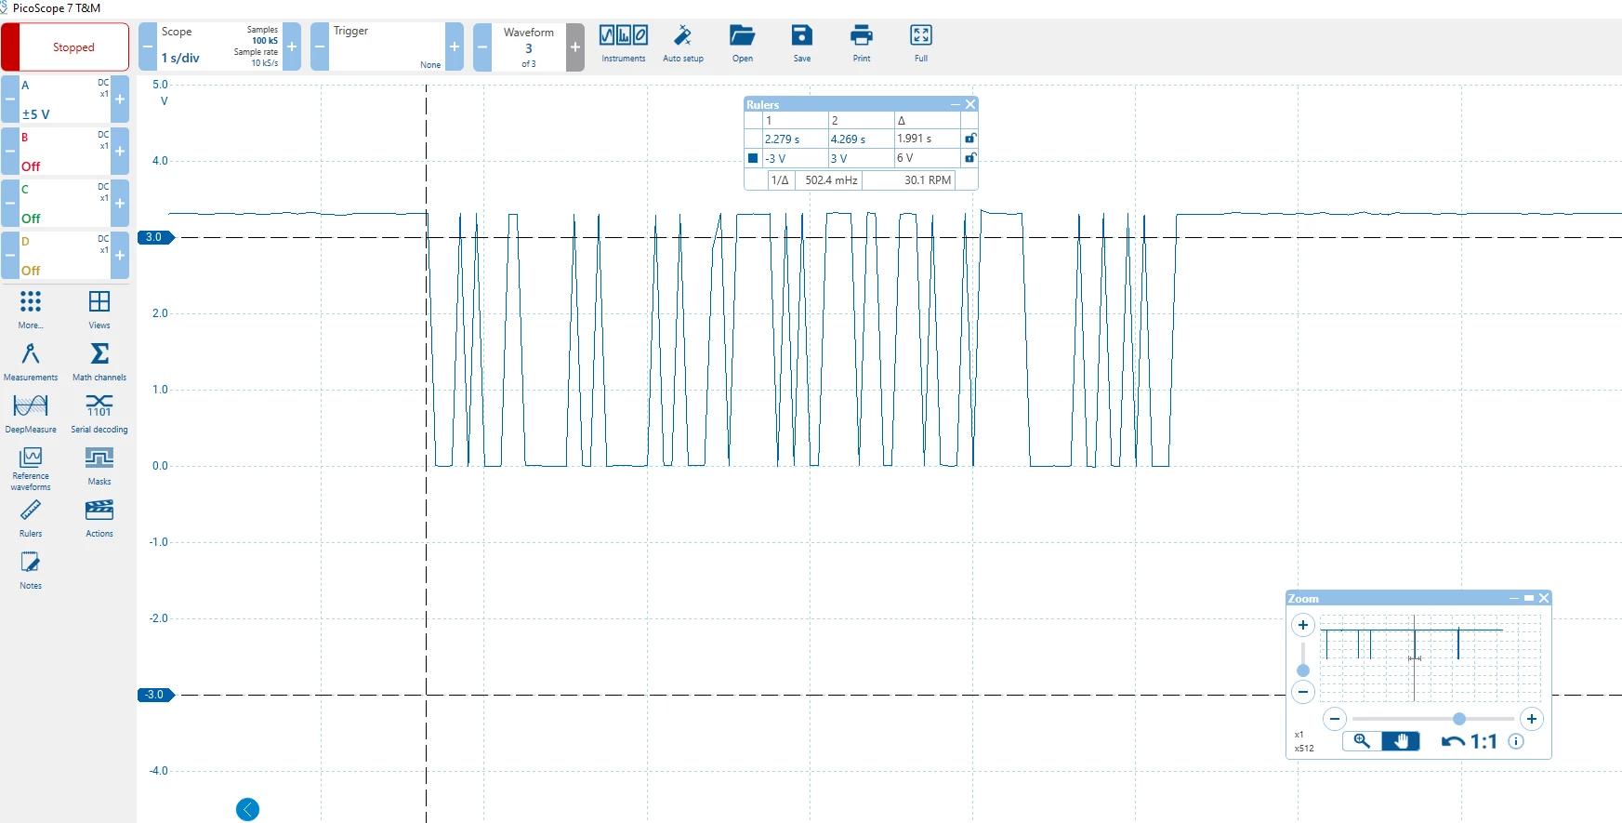This screenshot has width=1622, height=823.
Task: Open Waveform 3 of 3 navigator
Action: click(x=529, y=47)
